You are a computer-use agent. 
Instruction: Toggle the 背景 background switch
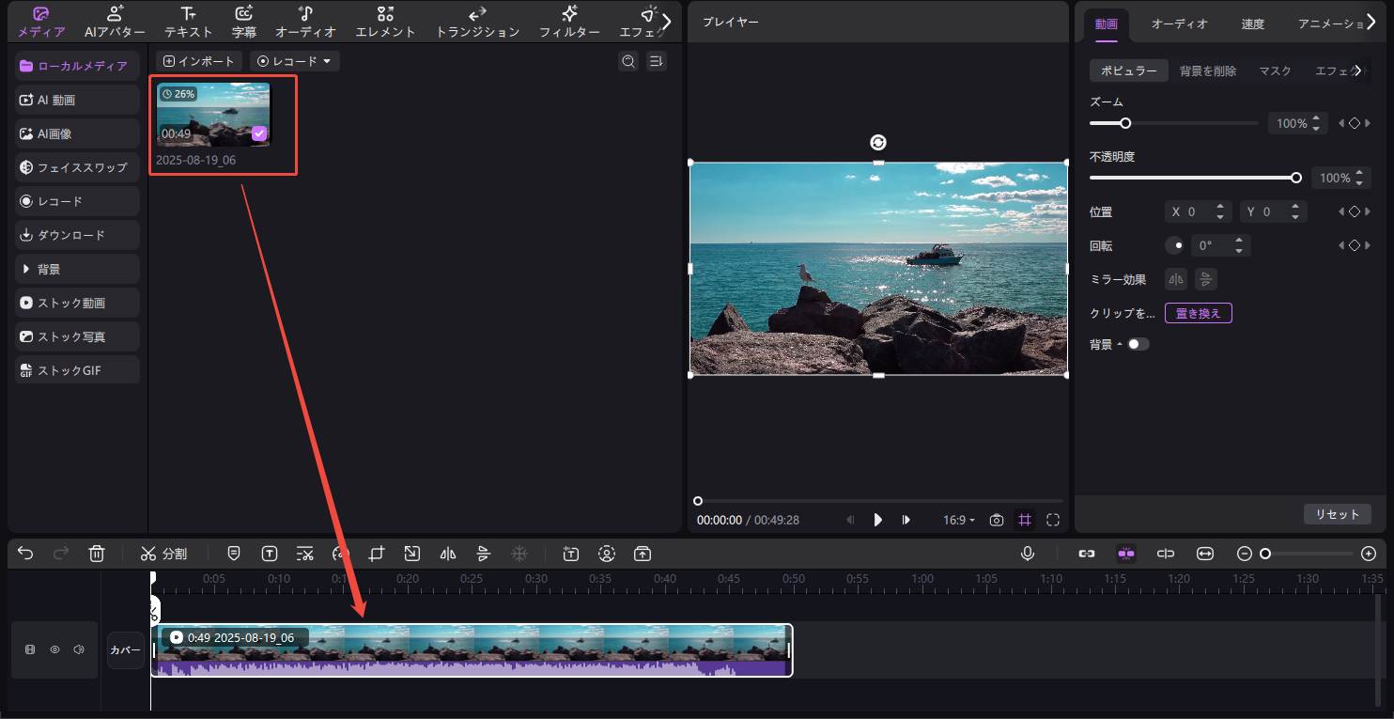point(1138,344)
